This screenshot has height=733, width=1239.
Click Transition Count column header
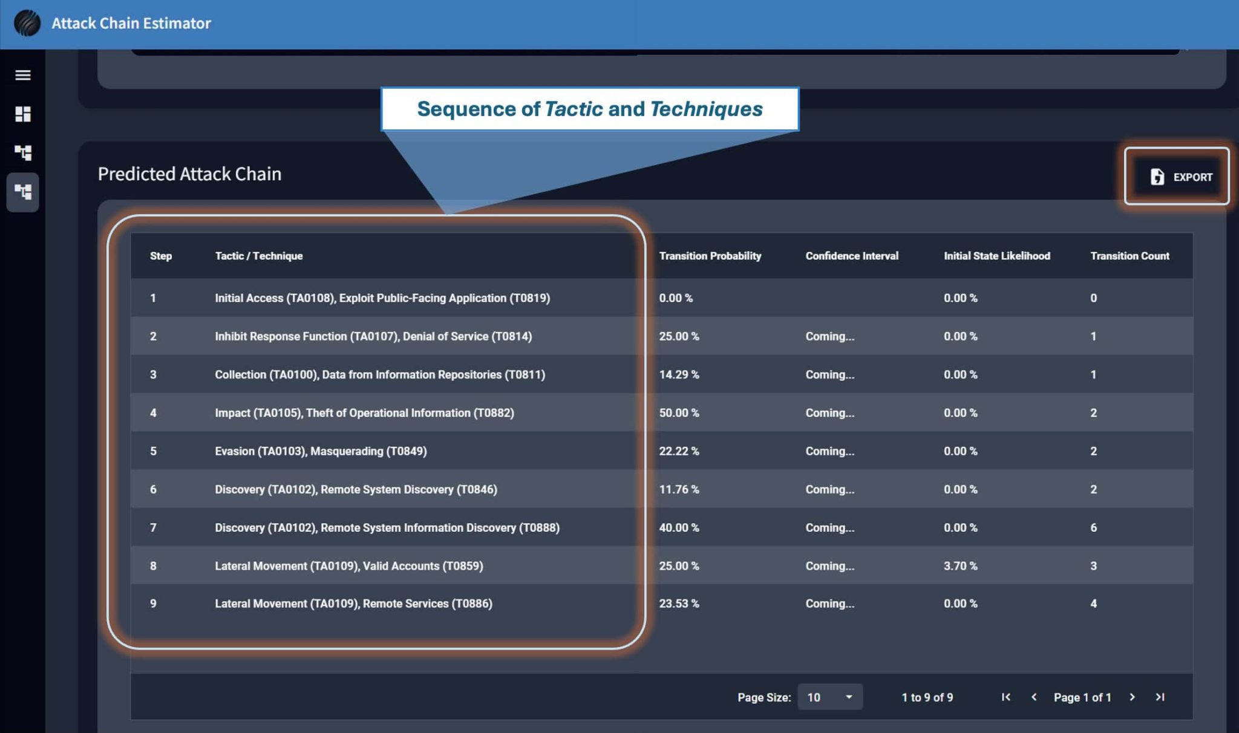click(x=1129, y=256)
